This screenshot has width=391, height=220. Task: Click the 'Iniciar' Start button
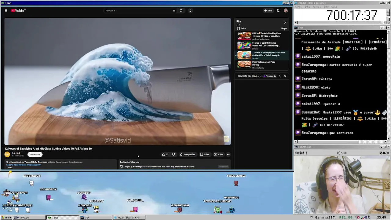6,218
